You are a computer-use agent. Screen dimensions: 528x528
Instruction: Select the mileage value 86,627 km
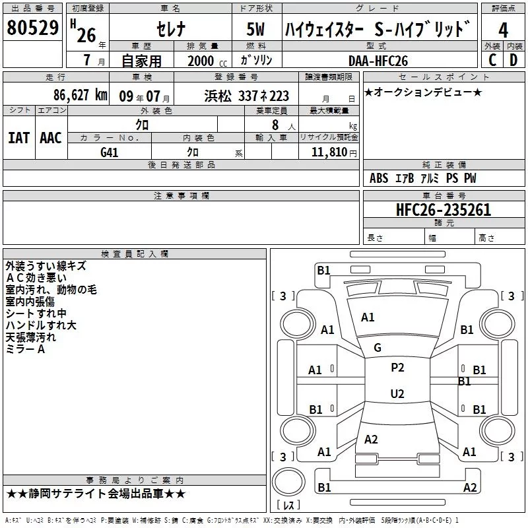[x=81, y=95]
